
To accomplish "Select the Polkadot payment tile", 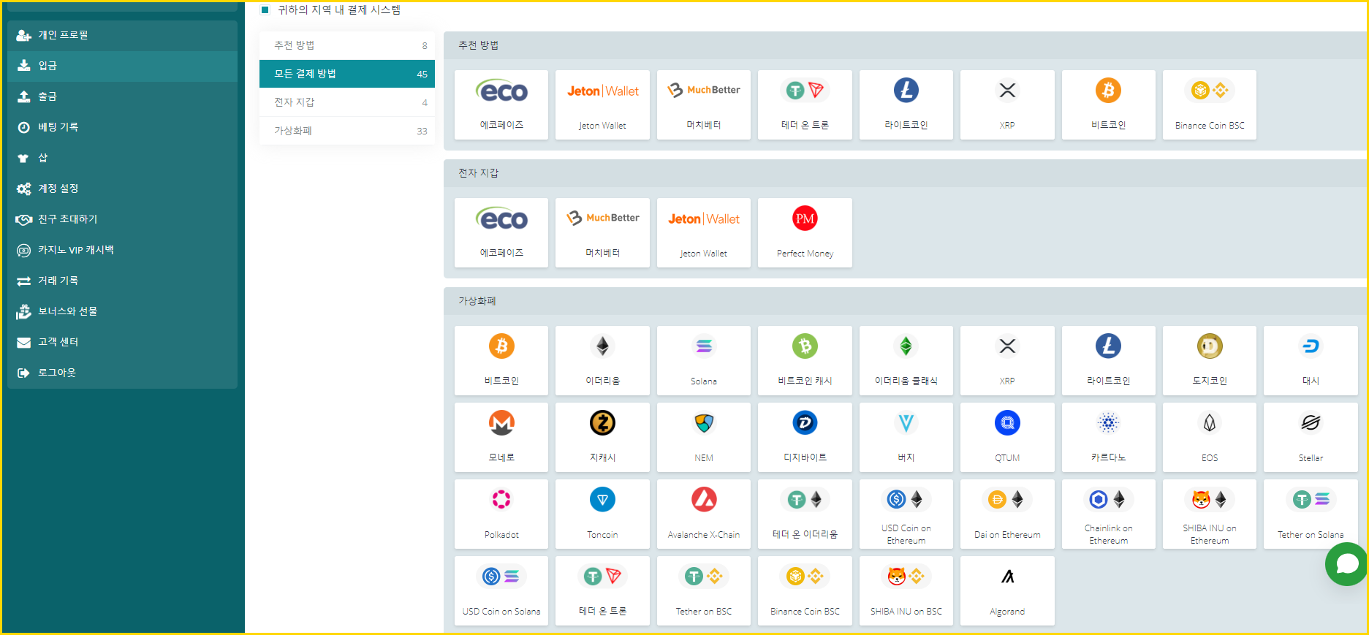I will 501,514.
